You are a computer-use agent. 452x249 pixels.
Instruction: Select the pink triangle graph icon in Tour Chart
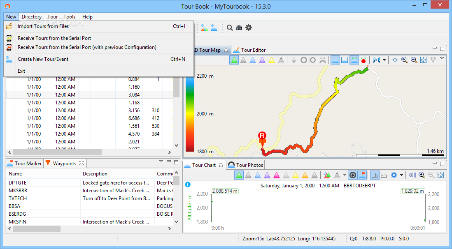(x=277, y=175)
